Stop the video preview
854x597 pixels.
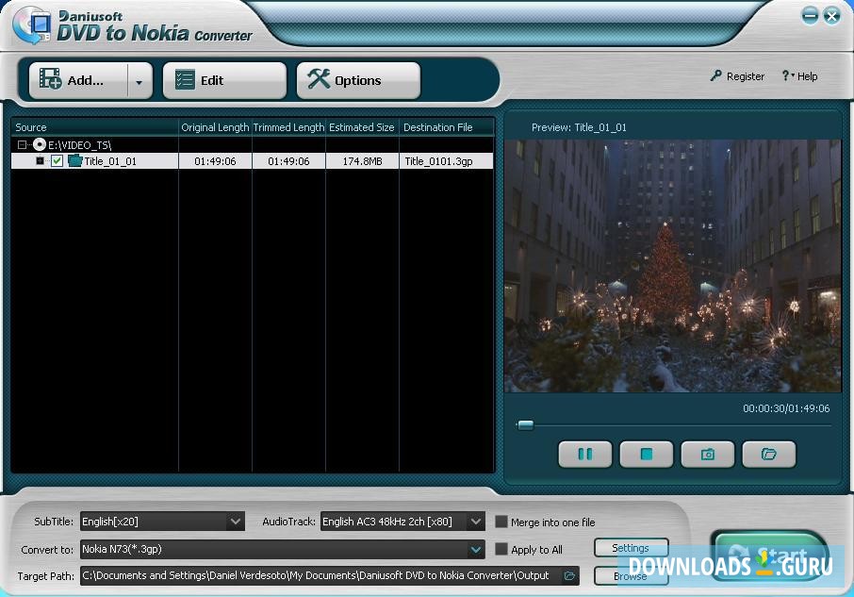coord(646,455)
